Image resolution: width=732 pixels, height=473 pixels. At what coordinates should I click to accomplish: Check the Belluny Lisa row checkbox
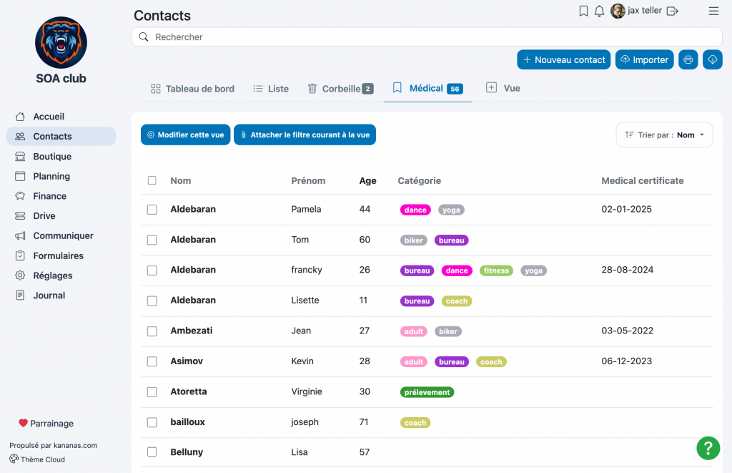coord(152,452)
